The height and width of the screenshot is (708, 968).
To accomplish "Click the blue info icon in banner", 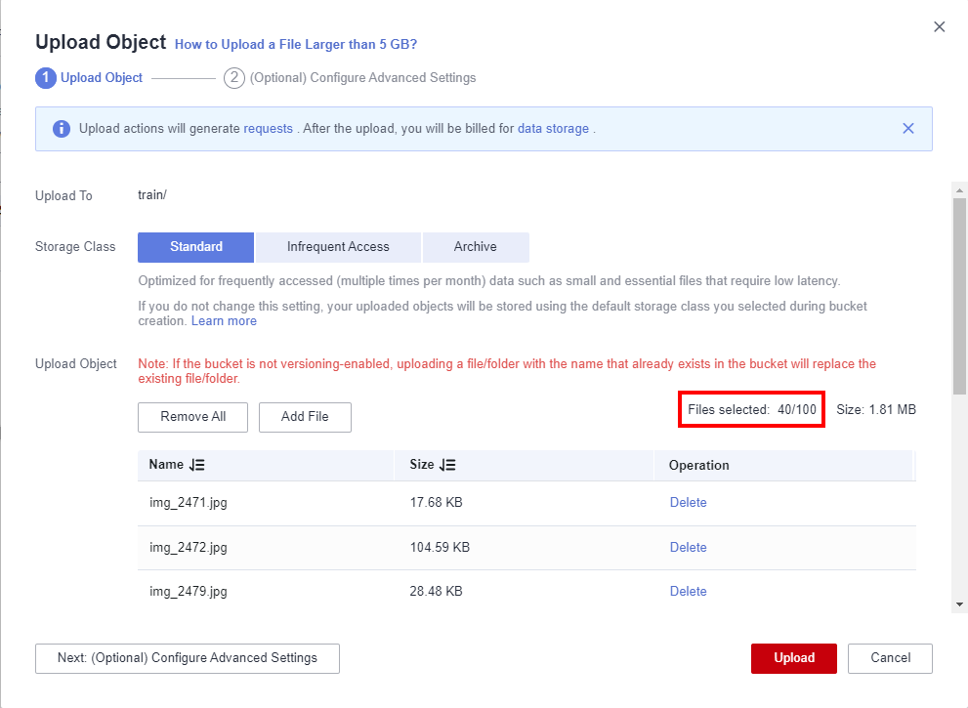I will click(62, 129).
